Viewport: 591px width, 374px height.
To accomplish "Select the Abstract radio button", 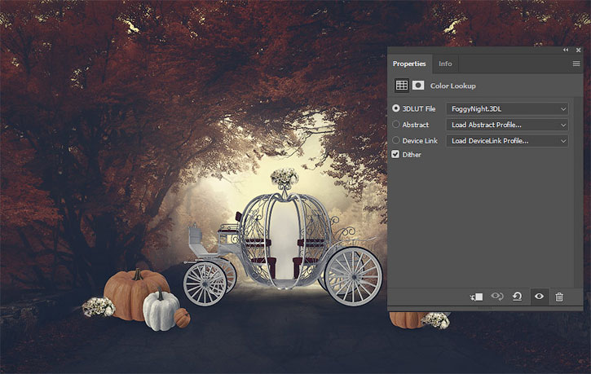I will [x=395, y=125].
